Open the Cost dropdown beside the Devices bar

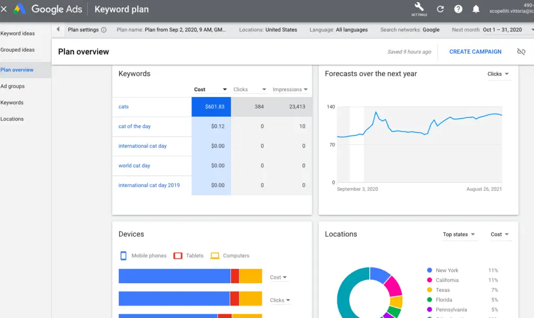point(278,277)
